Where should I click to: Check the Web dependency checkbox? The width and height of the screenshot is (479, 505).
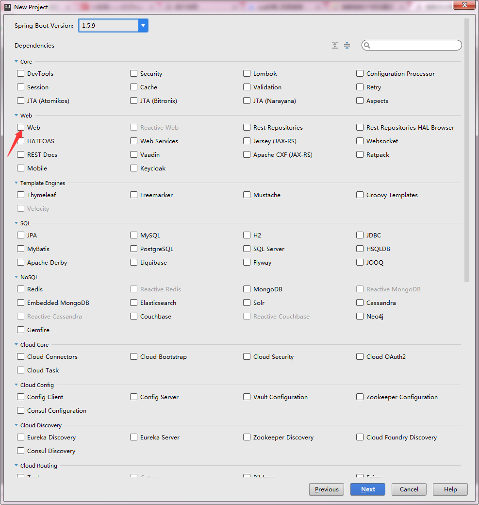pos(20,127)
